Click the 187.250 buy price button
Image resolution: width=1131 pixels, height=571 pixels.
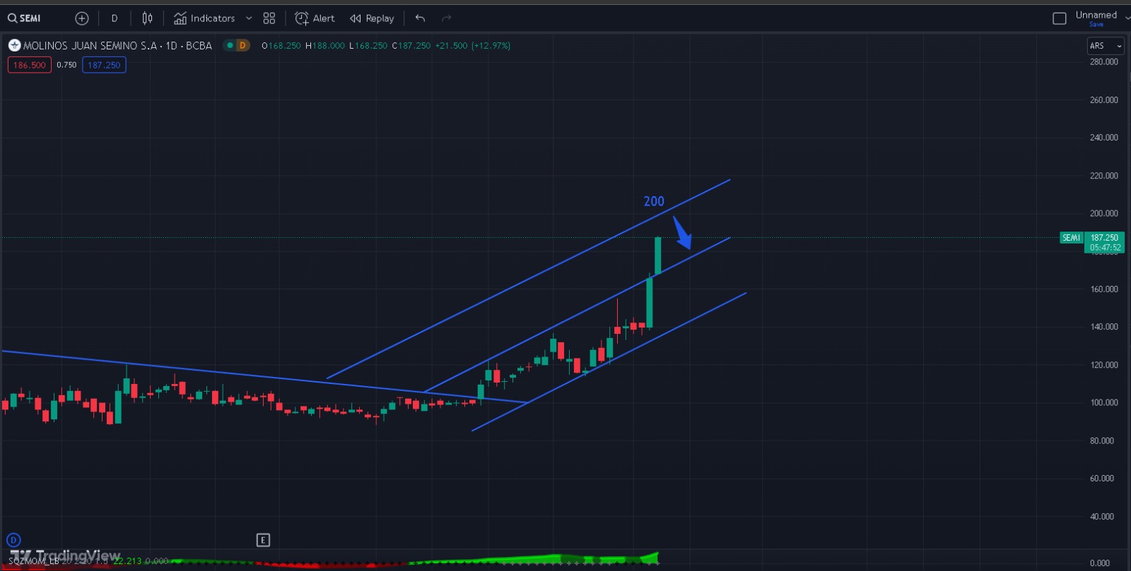click(x=104, y=65)
